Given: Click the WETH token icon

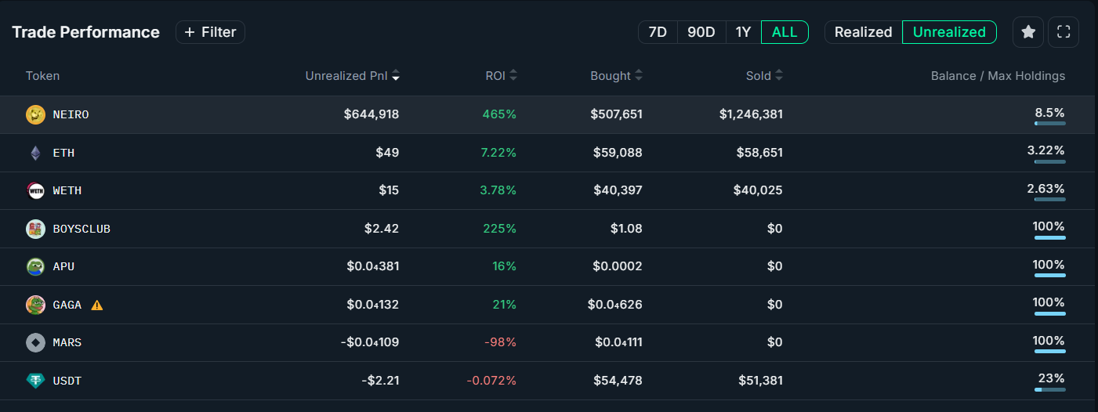Looking at the screenshot, I should click(35, 190).
